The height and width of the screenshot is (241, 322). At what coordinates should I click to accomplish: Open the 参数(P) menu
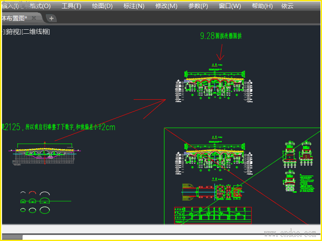pyautogui.click(x=198, y=6)
